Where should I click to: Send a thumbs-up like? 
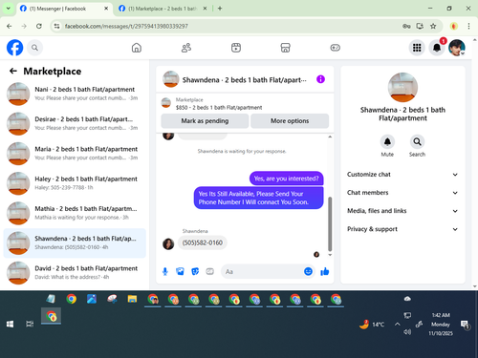pyautogui.click(x=325, y=271)
